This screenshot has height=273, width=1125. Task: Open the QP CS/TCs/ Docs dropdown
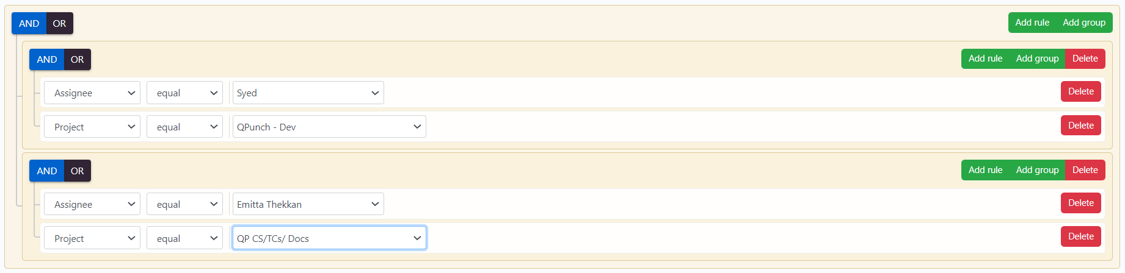(329, 238)
